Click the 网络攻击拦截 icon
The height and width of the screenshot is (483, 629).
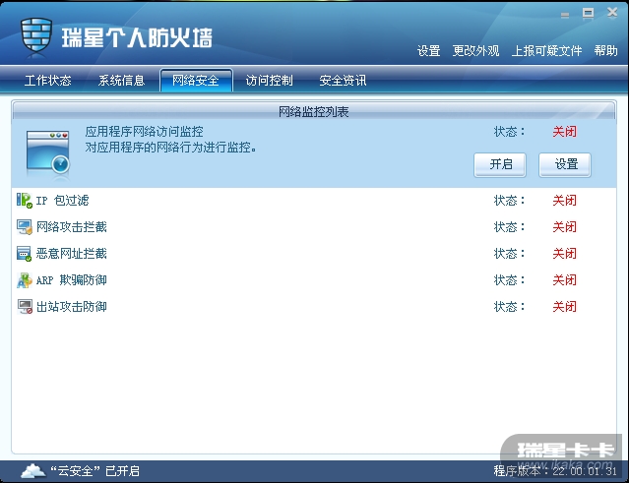(x=24, y=227)
